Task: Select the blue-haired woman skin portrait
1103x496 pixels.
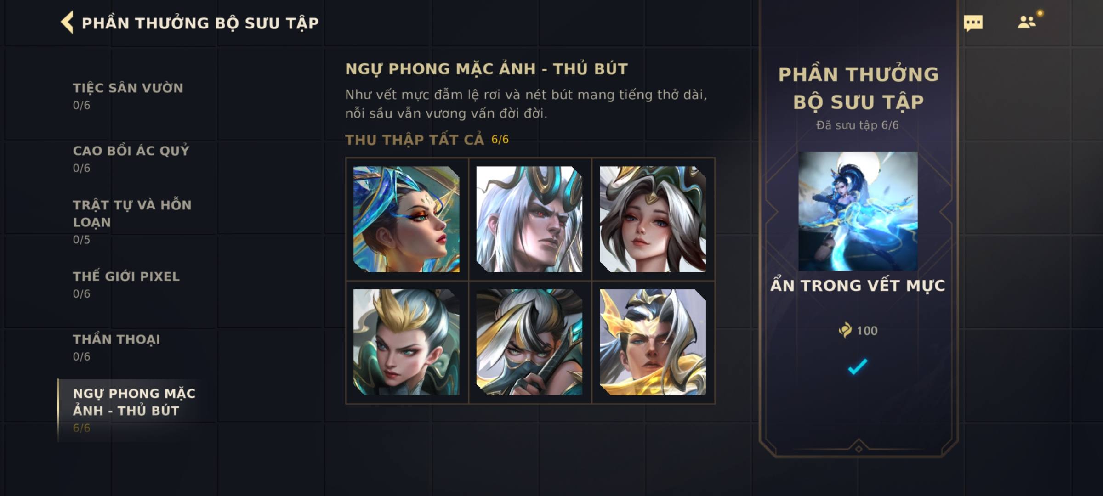Action: click(406, 219)
